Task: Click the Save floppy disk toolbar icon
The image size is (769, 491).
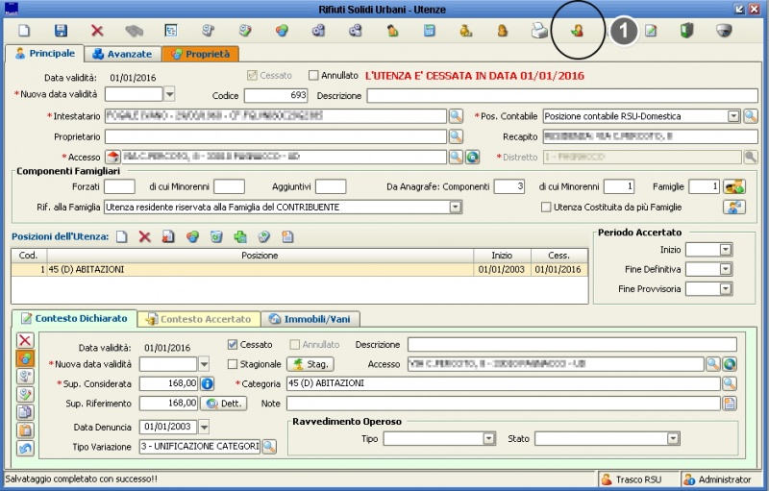Action: (61, 31)
